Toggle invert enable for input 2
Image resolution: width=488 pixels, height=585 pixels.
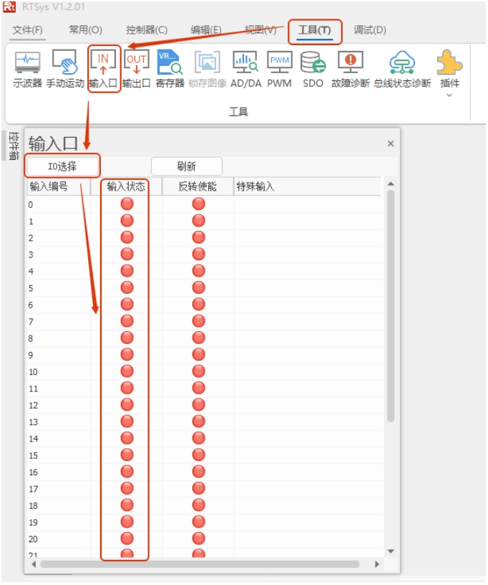(x=199, y=238)
